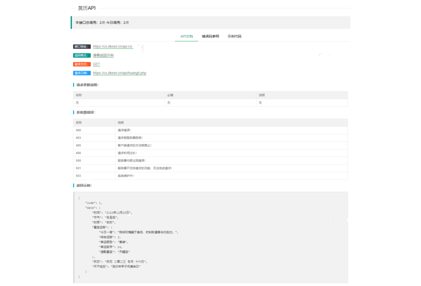Click the 返回示例 section heading
This screenshot has height=286, width=421.
(x=84, y=185)
